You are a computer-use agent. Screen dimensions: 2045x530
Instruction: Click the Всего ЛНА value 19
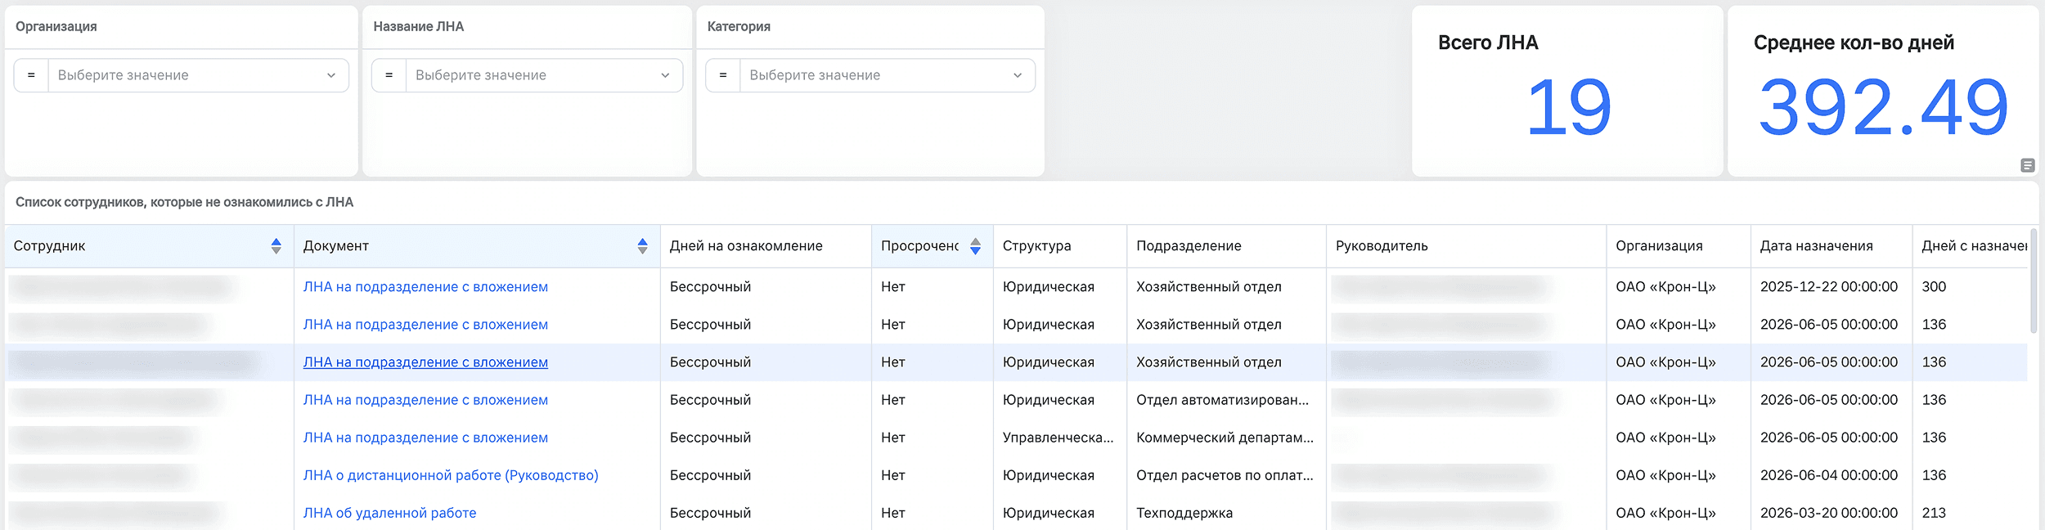click(x=1568, y=107)
